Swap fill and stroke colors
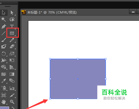 click(x=13, y=108)
